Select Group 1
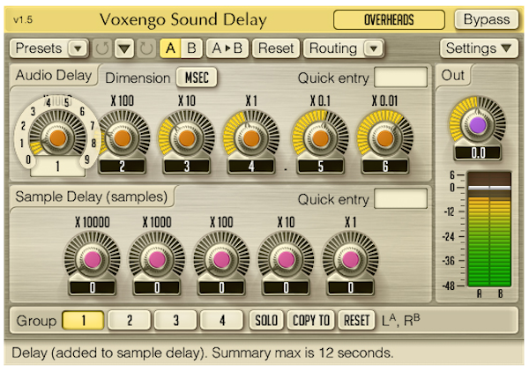This screenshot has width=529, height=371. click(83, 320)
